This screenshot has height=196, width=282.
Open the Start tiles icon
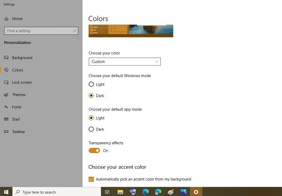[6, 119]
